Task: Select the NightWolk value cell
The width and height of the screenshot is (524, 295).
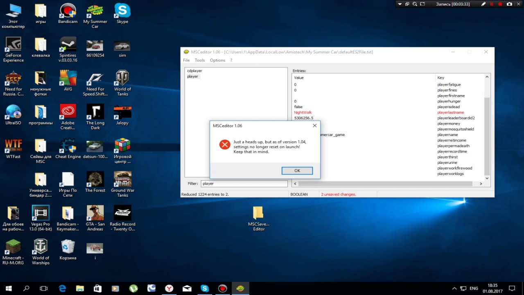Action: 303,112
